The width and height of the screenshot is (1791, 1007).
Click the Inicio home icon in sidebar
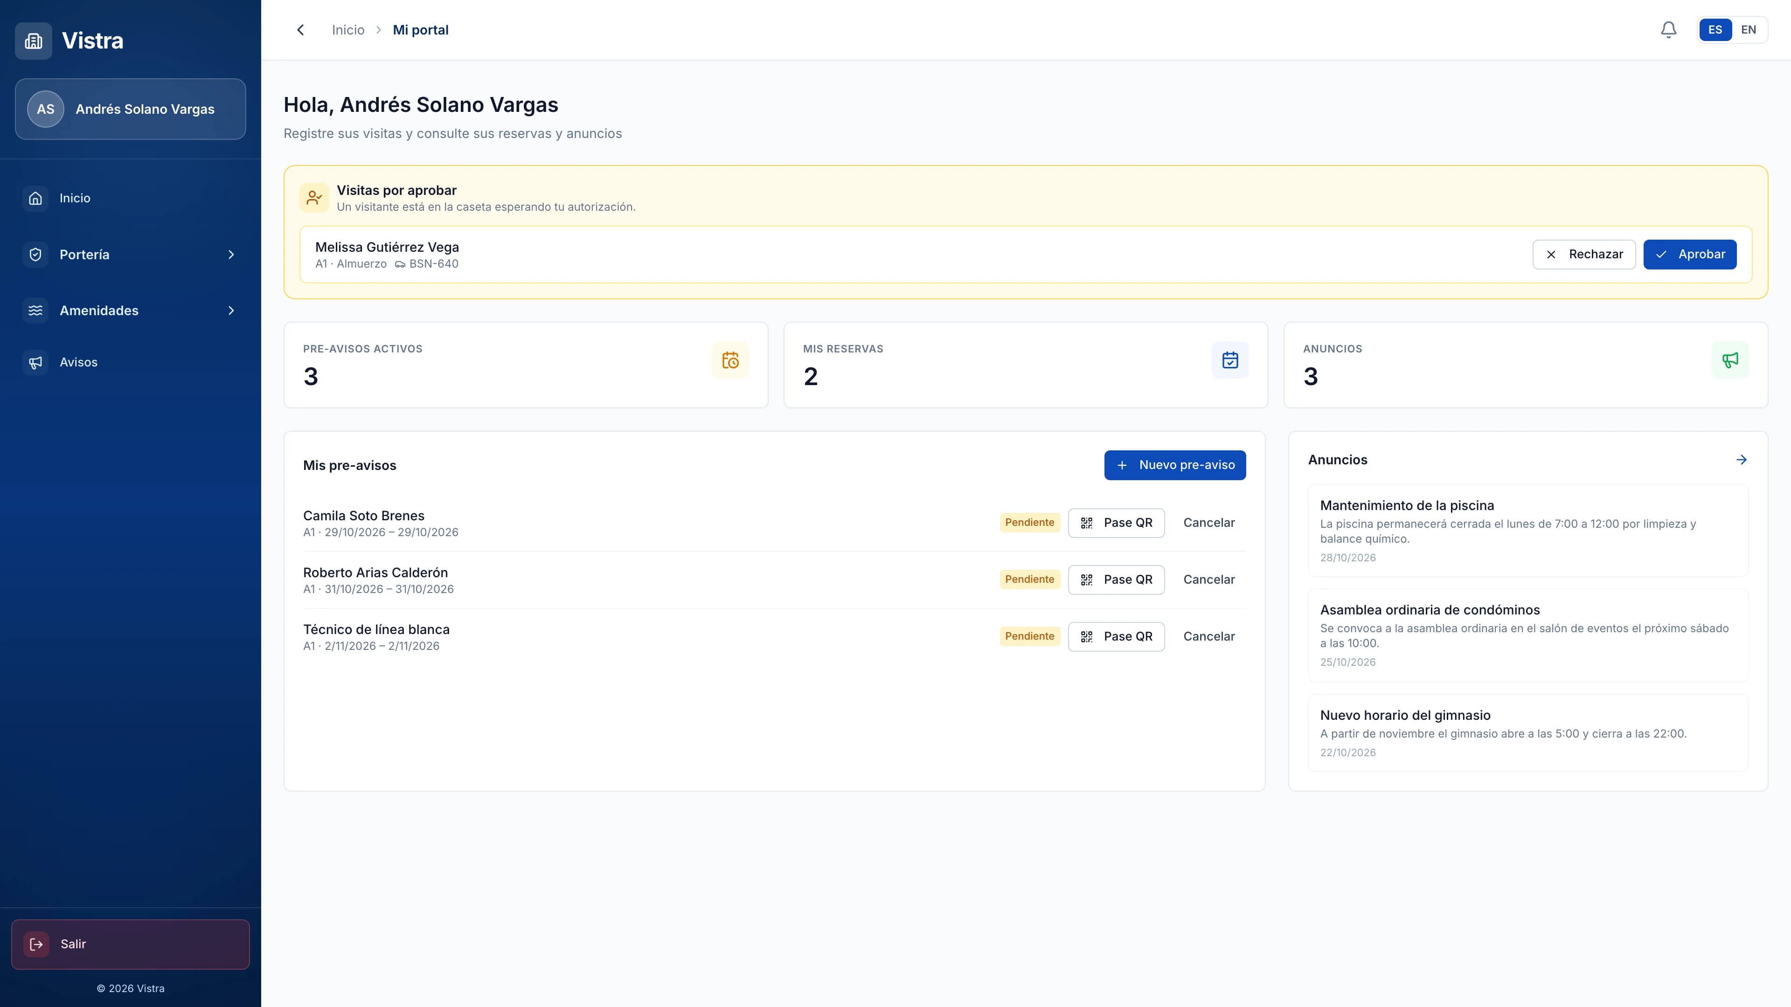tap(35, 198)
